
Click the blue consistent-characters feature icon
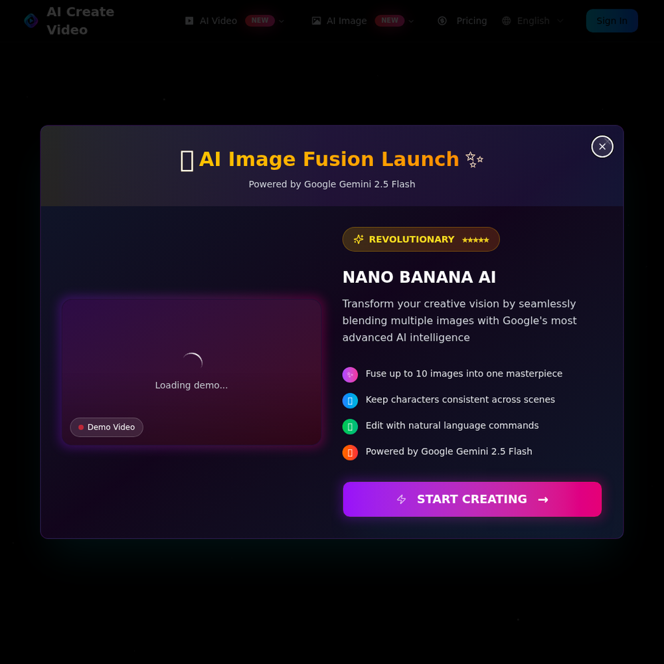[350, 400]
